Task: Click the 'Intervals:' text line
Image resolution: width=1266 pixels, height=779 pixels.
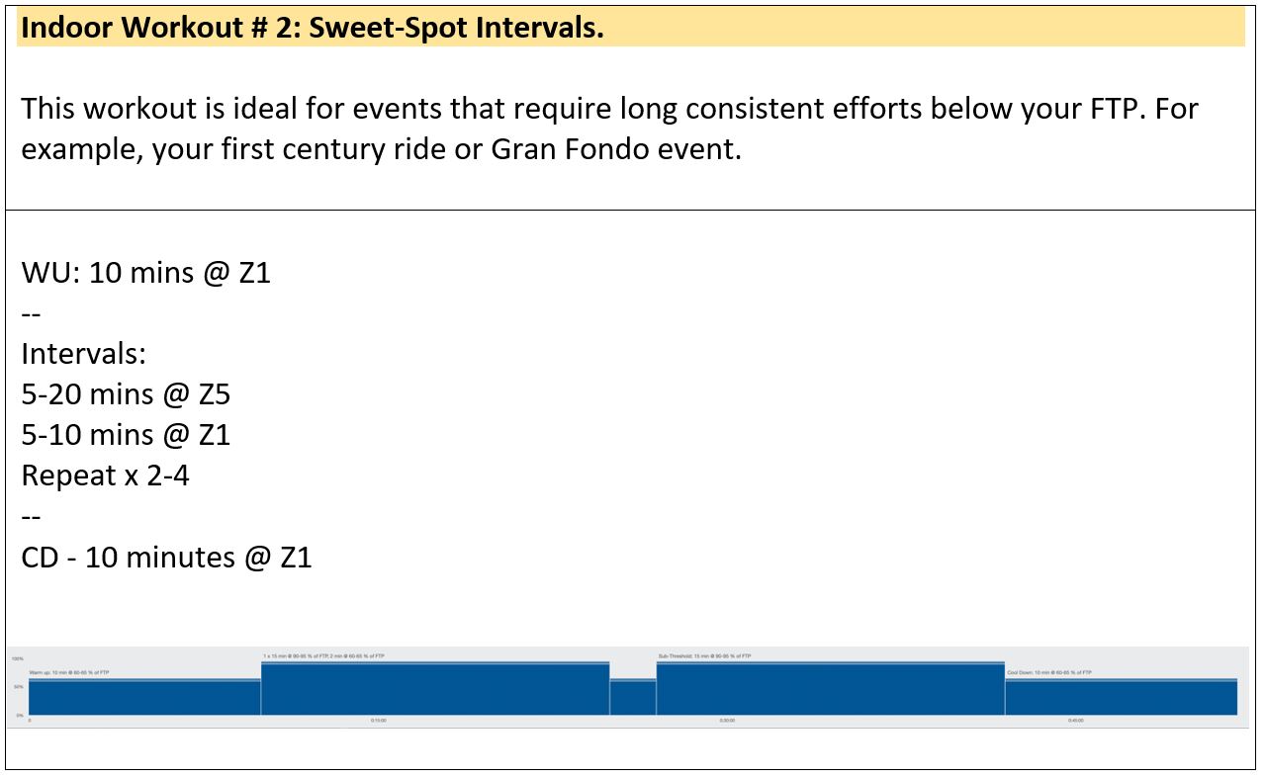Action: tap(84, 353)
